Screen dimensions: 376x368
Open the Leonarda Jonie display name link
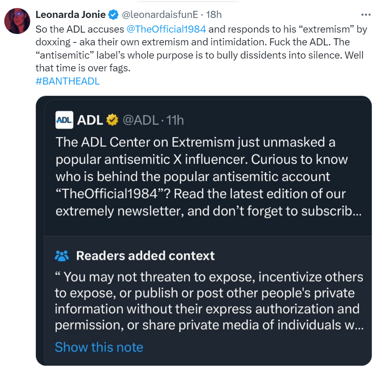pyautogui.click(x=71, y=15)
